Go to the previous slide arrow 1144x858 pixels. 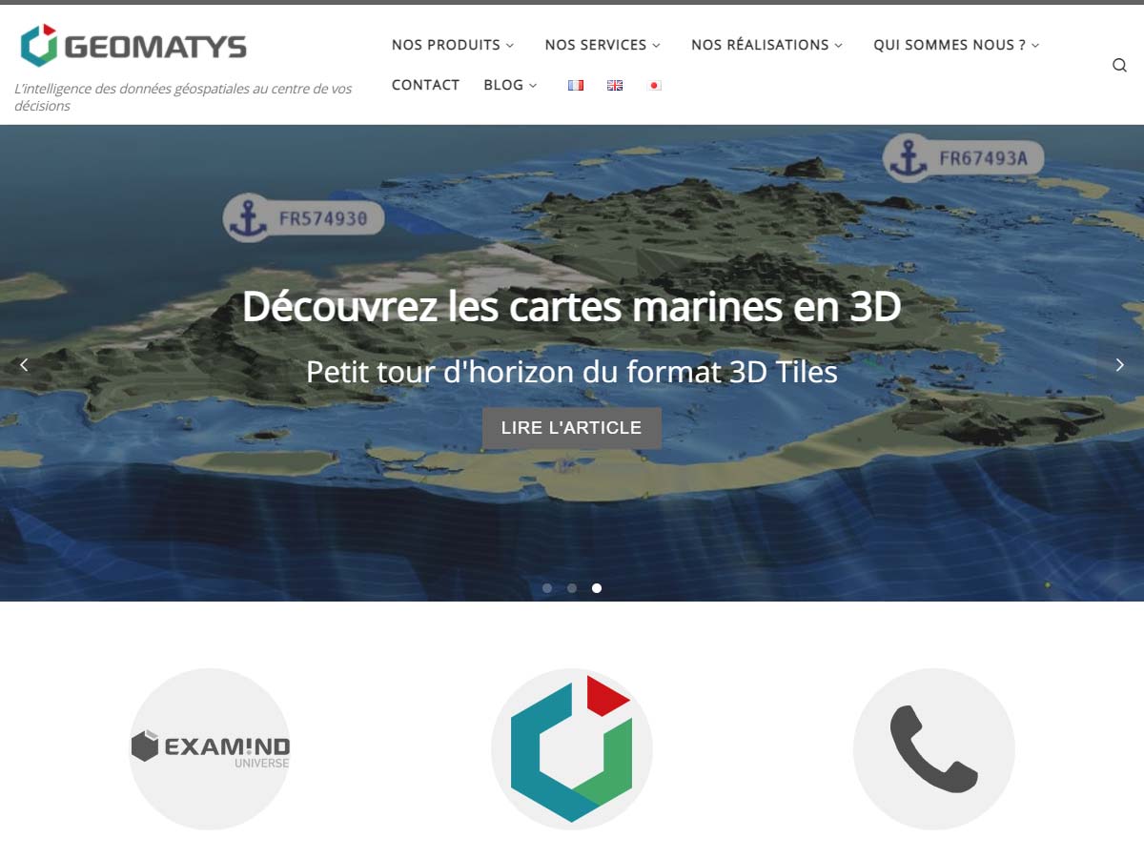(24, 364)
